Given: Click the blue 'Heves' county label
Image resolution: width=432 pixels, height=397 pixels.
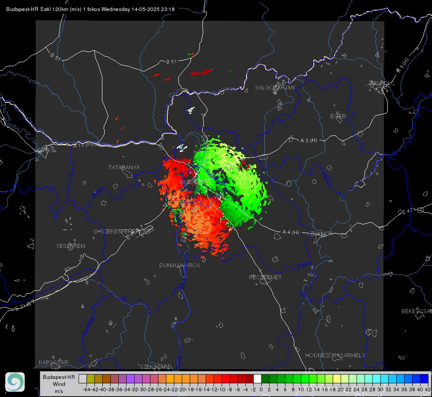Looking at the screenshot, I should [x=327, y=179].
